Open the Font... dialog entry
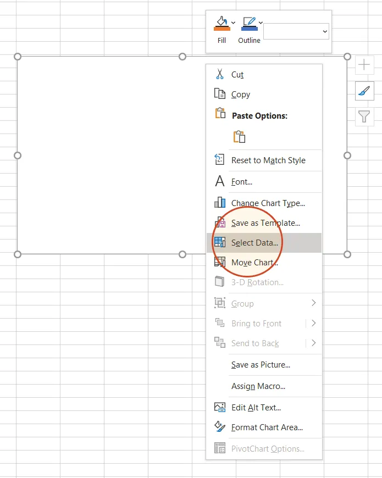The width and height of the screenshot is (382, 478). coord(241,181)
